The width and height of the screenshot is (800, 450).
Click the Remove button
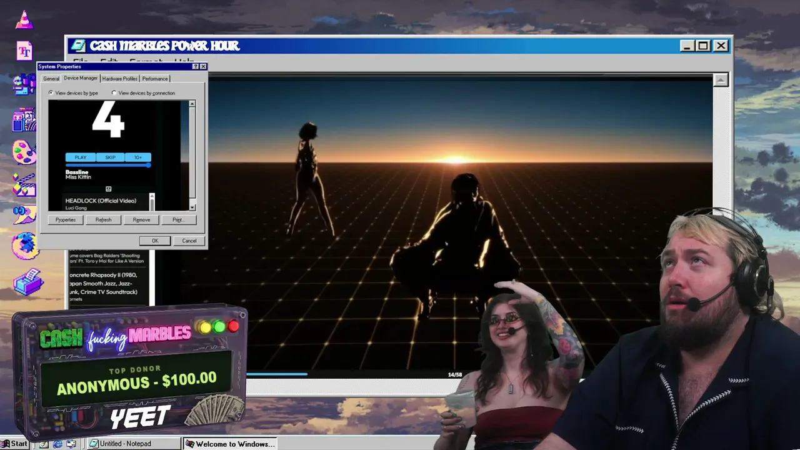[141, 220]
